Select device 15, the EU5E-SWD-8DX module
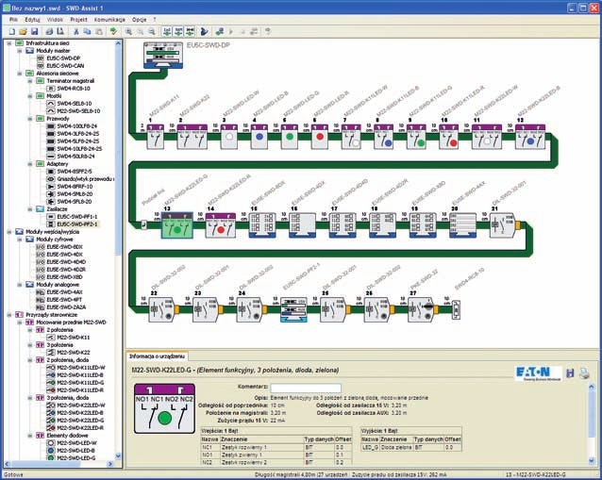 point(262,225)
